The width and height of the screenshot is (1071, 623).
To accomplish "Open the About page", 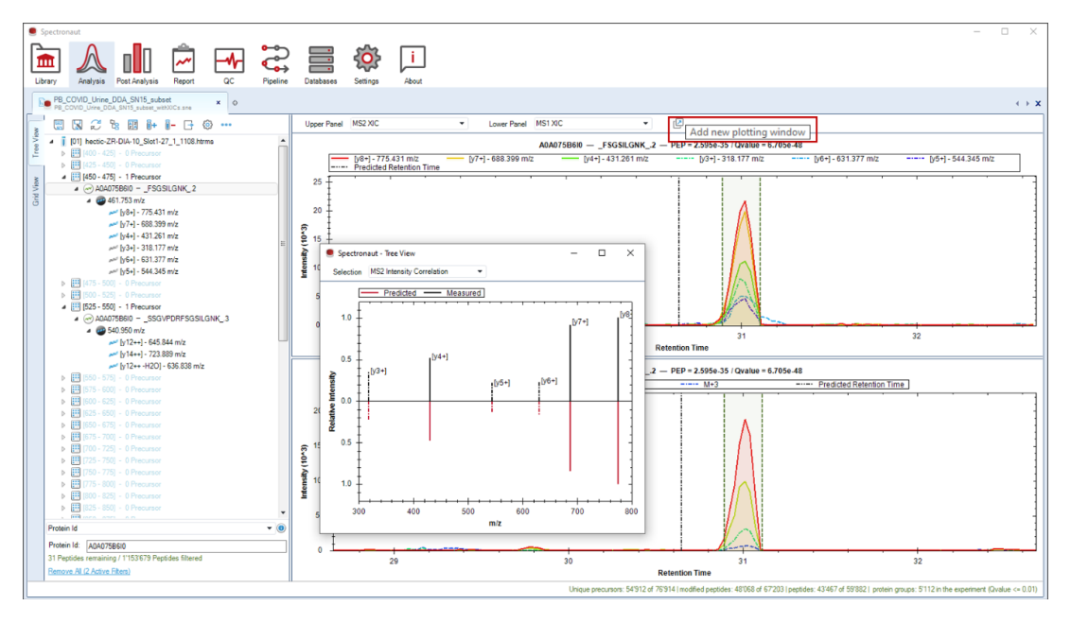I will 413,64.
